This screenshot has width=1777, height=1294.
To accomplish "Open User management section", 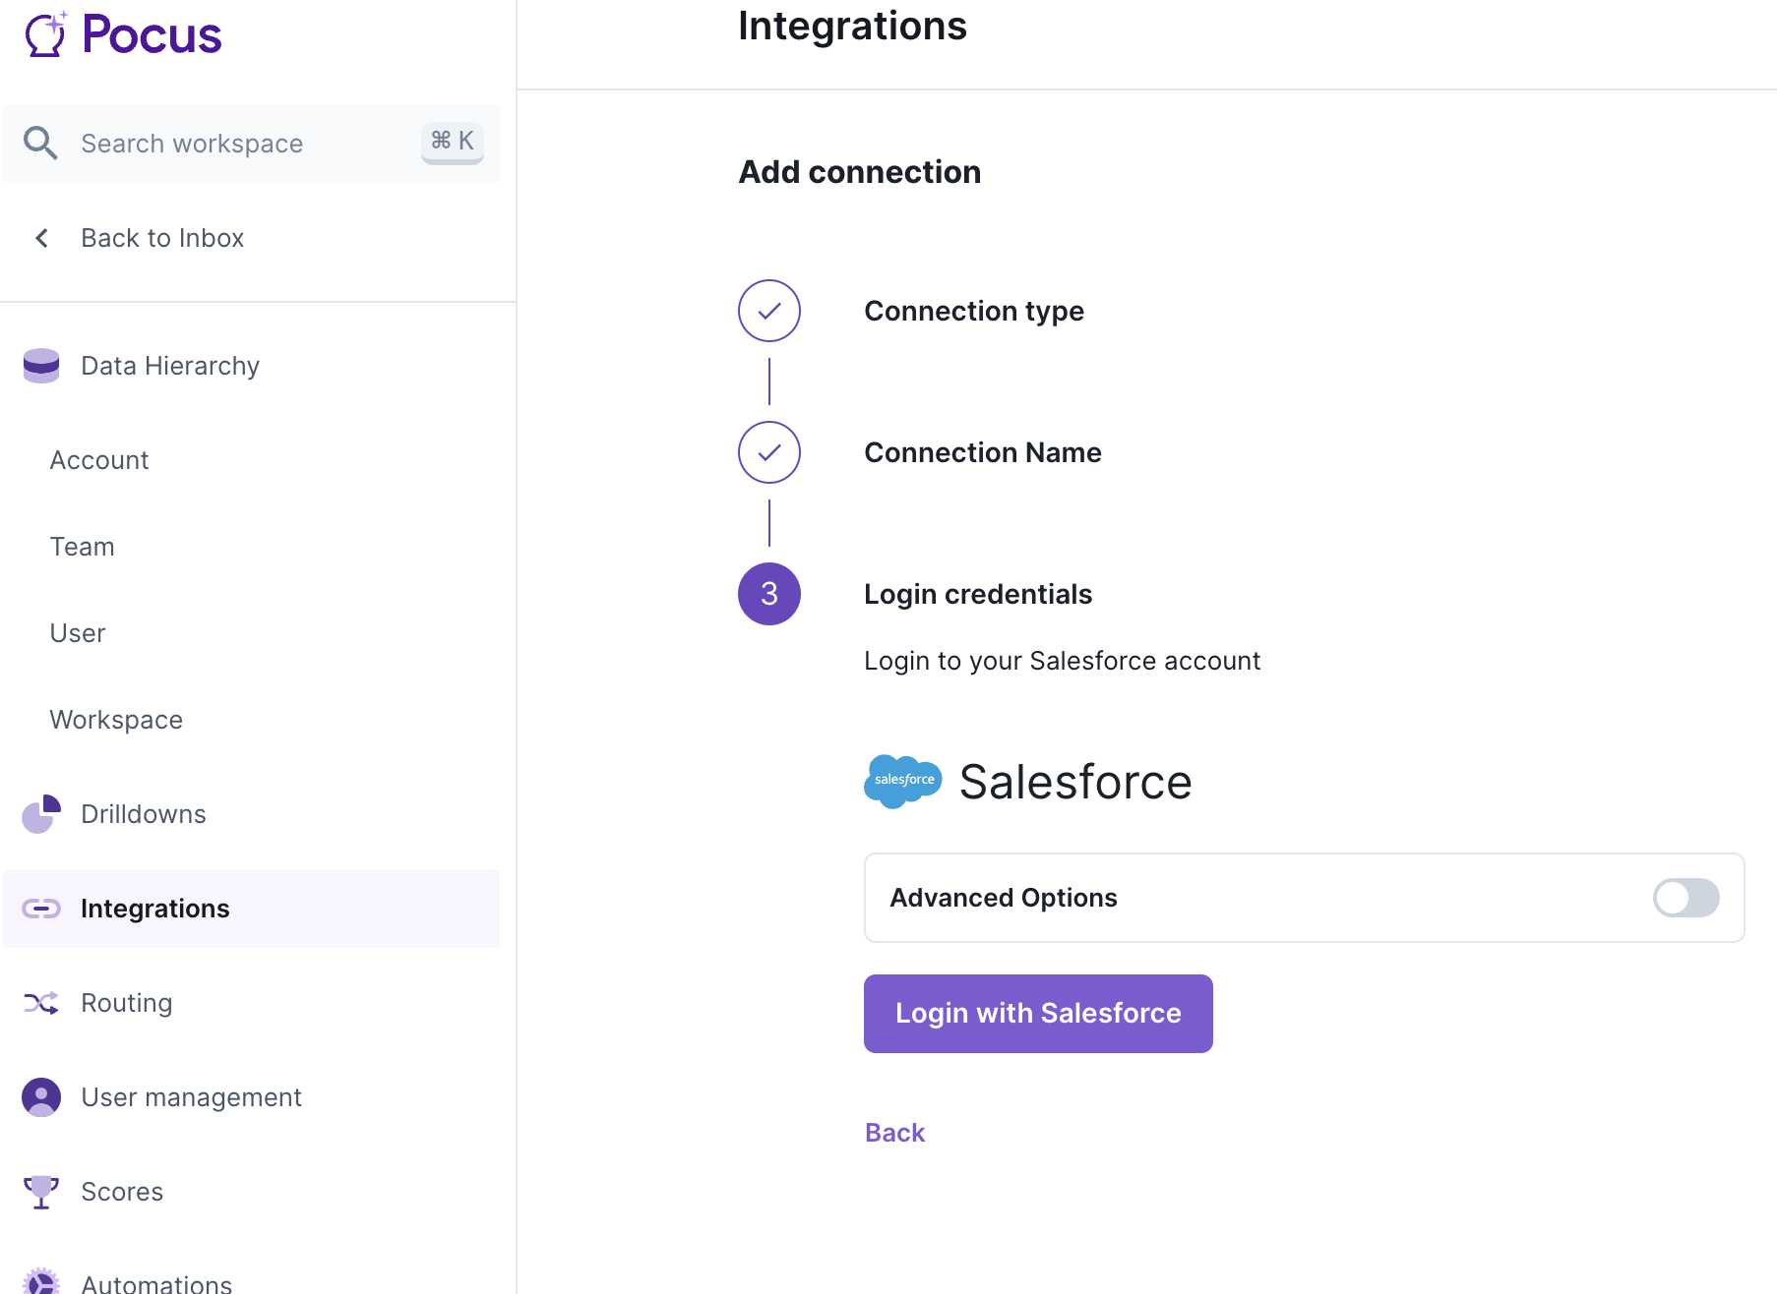I will point(192,1097).
